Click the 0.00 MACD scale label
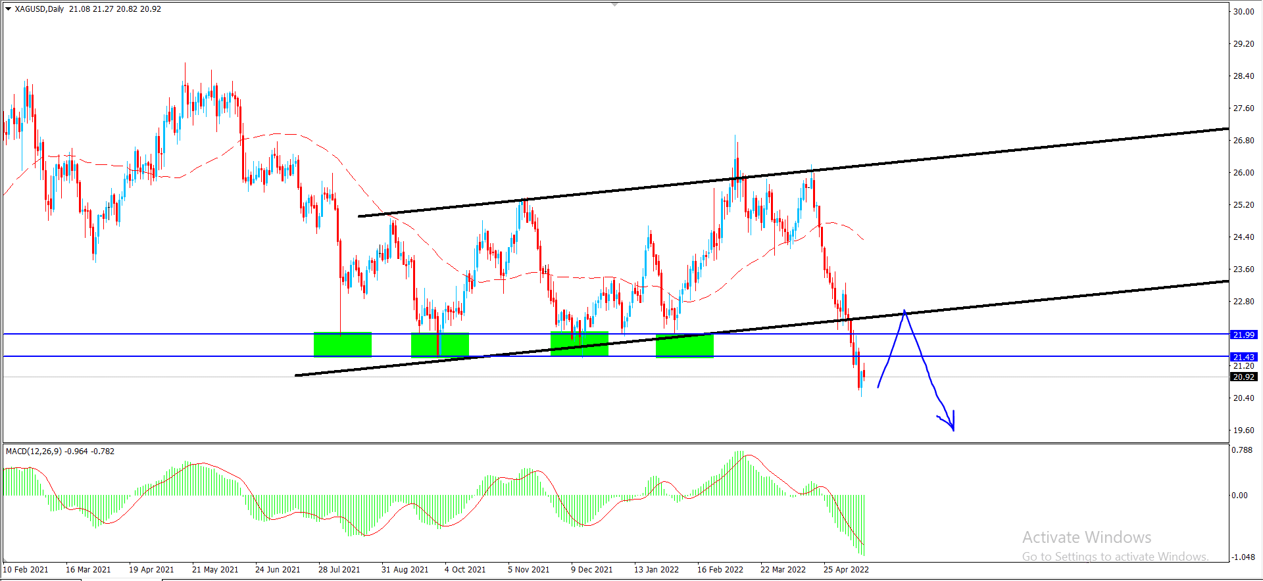This screenshot has width=1263, height=581. coord(1239,495)
